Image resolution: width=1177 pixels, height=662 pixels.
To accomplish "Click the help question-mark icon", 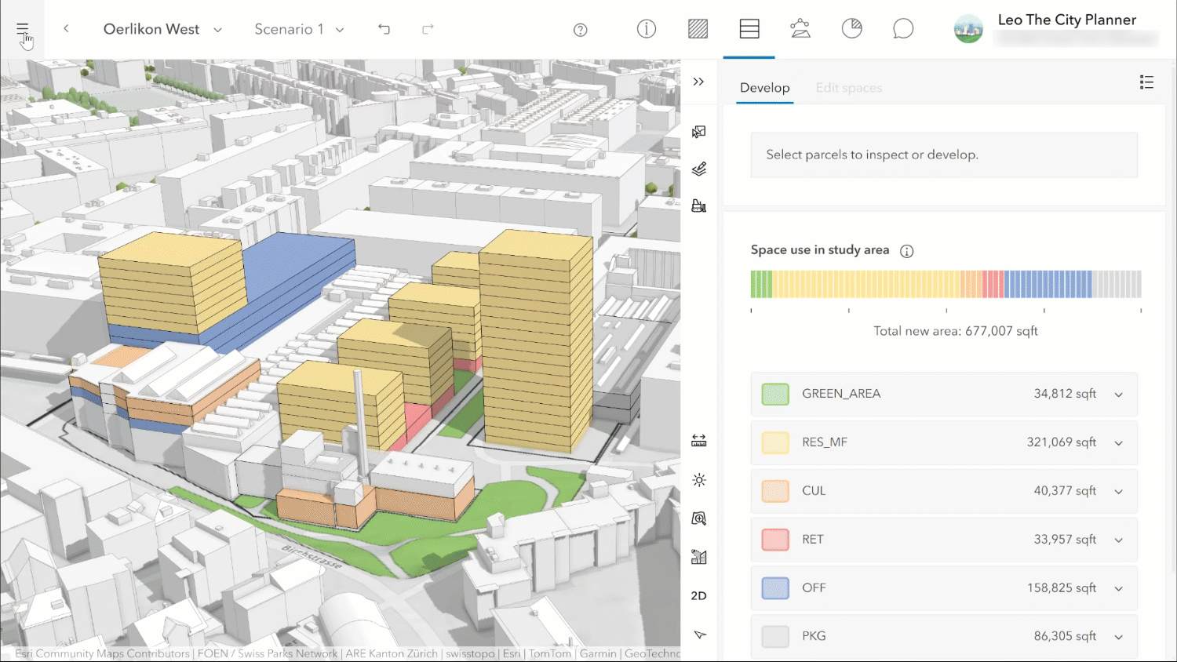I will coord(580,29).
